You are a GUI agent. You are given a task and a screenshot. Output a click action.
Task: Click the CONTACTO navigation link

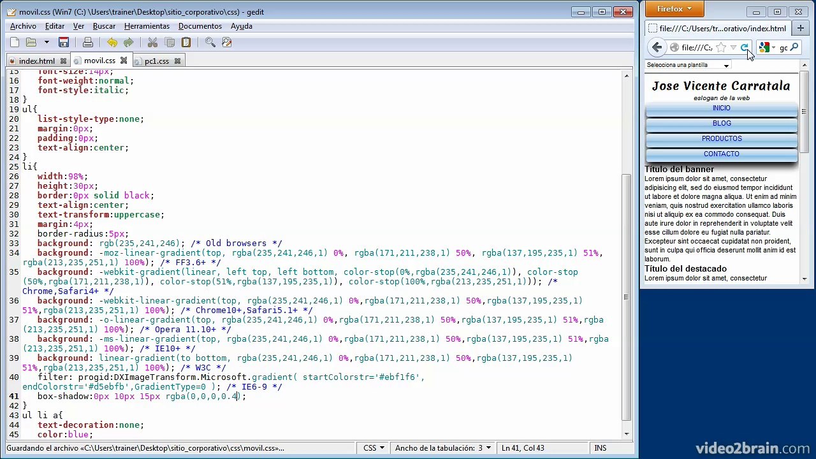click(x=722, y=154)
